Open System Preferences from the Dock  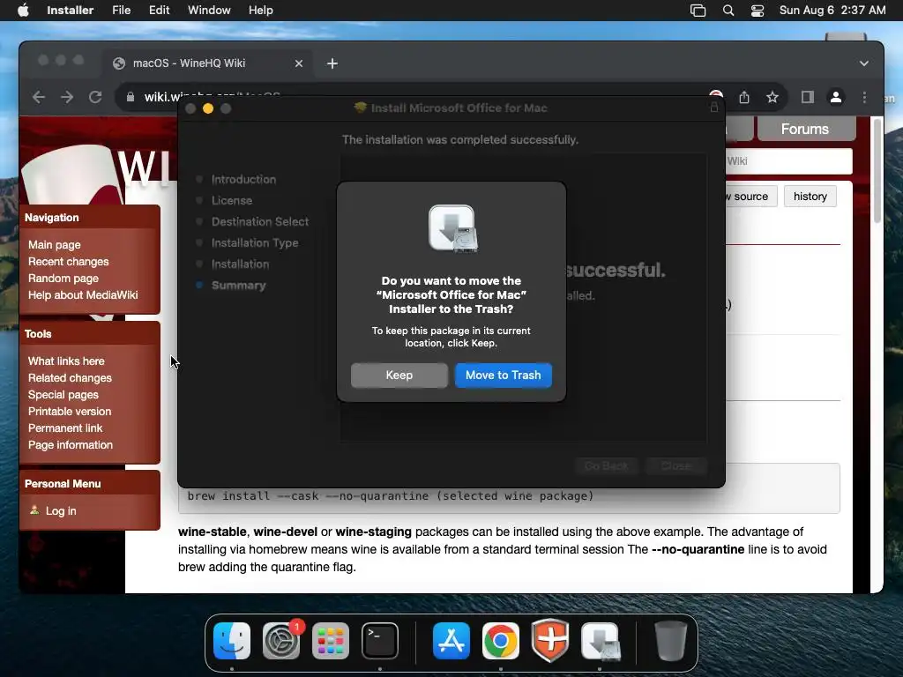pos(281,641)
